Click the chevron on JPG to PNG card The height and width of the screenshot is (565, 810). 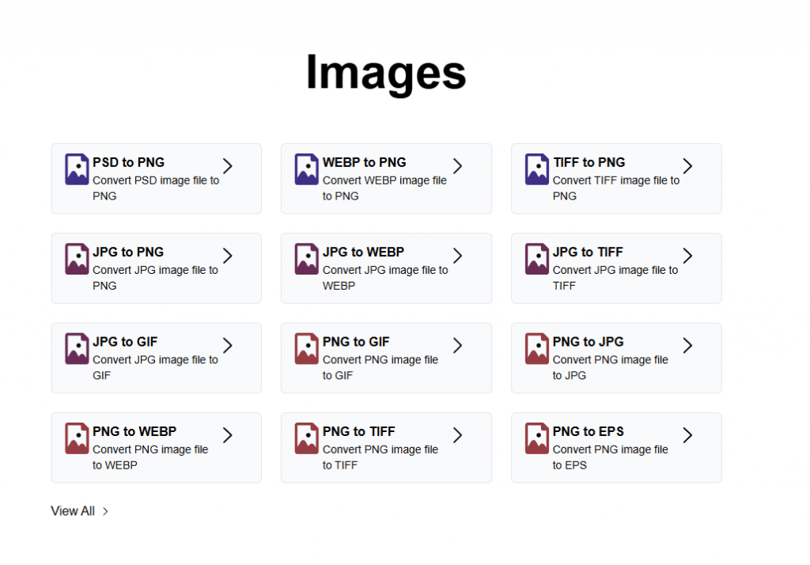pyautogui.click(x=228, y=256)
